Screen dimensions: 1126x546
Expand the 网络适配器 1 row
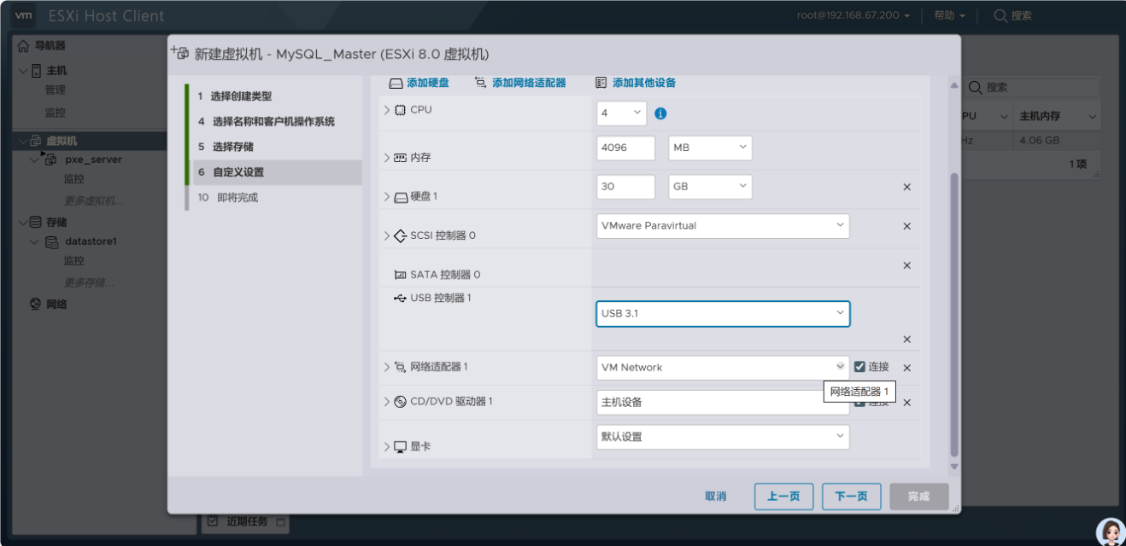click(386, 367)
